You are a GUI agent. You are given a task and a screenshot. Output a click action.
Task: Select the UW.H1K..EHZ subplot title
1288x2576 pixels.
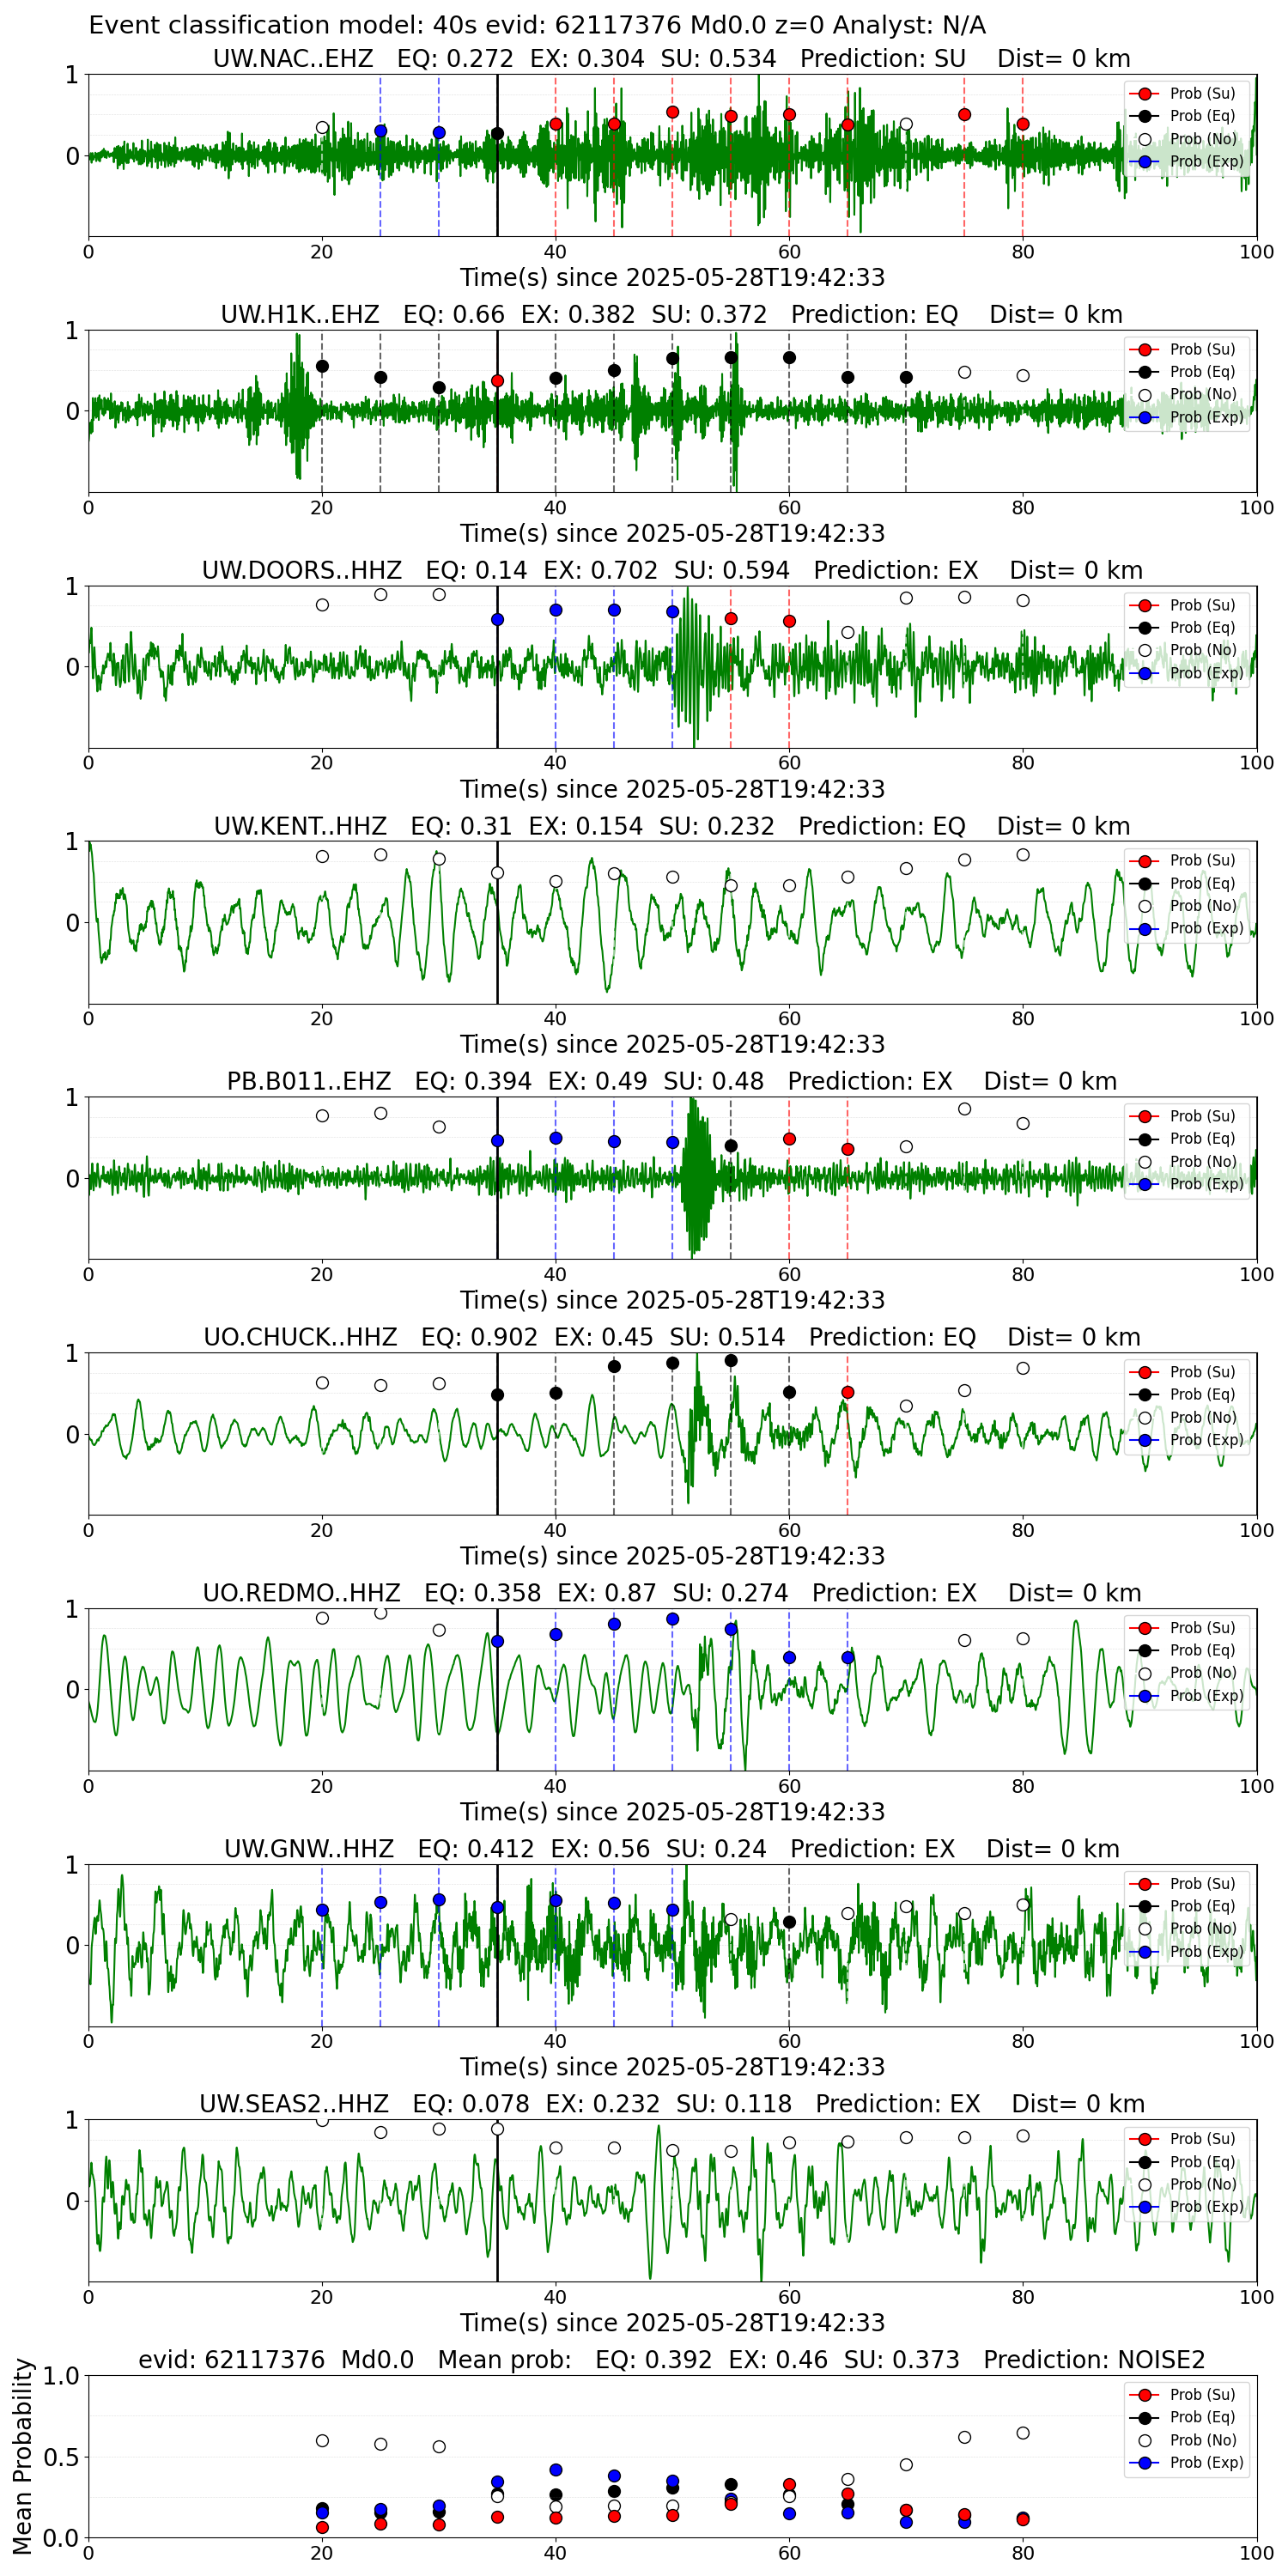(672, 314)
